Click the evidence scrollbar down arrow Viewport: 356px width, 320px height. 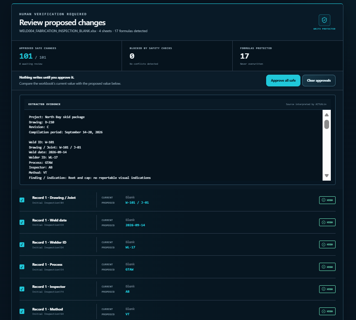[326, 175]
